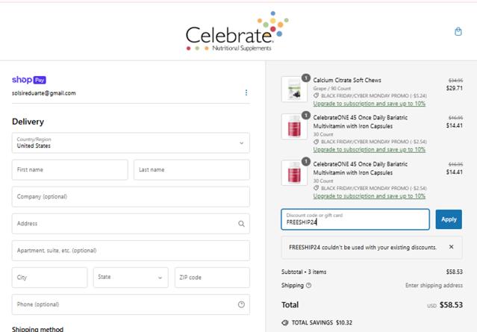477x332 pixels.
Task: Open the State dropdown
Action: (x=131, y=278)
